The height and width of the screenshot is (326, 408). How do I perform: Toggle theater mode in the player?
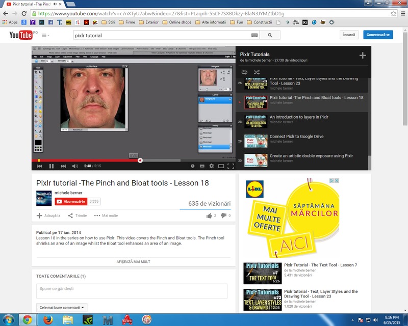[x=221, y=166]
